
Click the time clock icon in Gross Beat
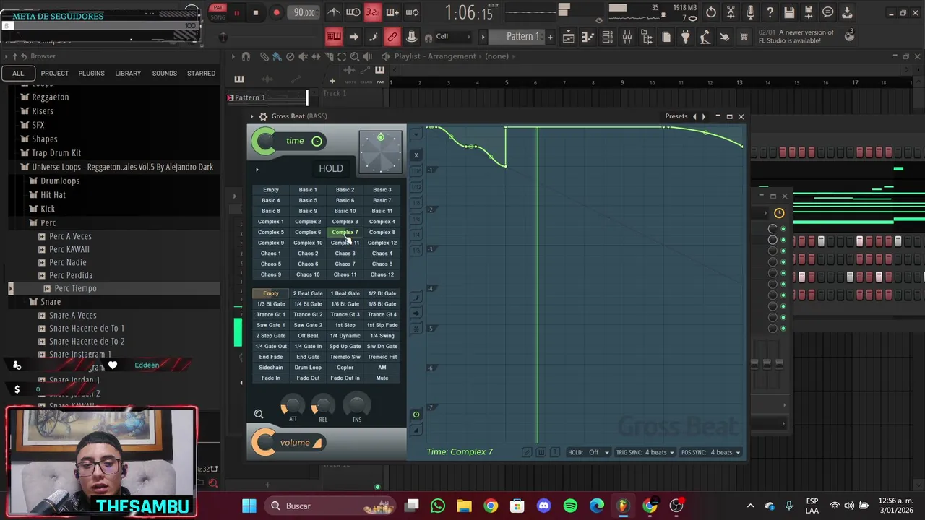click(x=317, y=141)
